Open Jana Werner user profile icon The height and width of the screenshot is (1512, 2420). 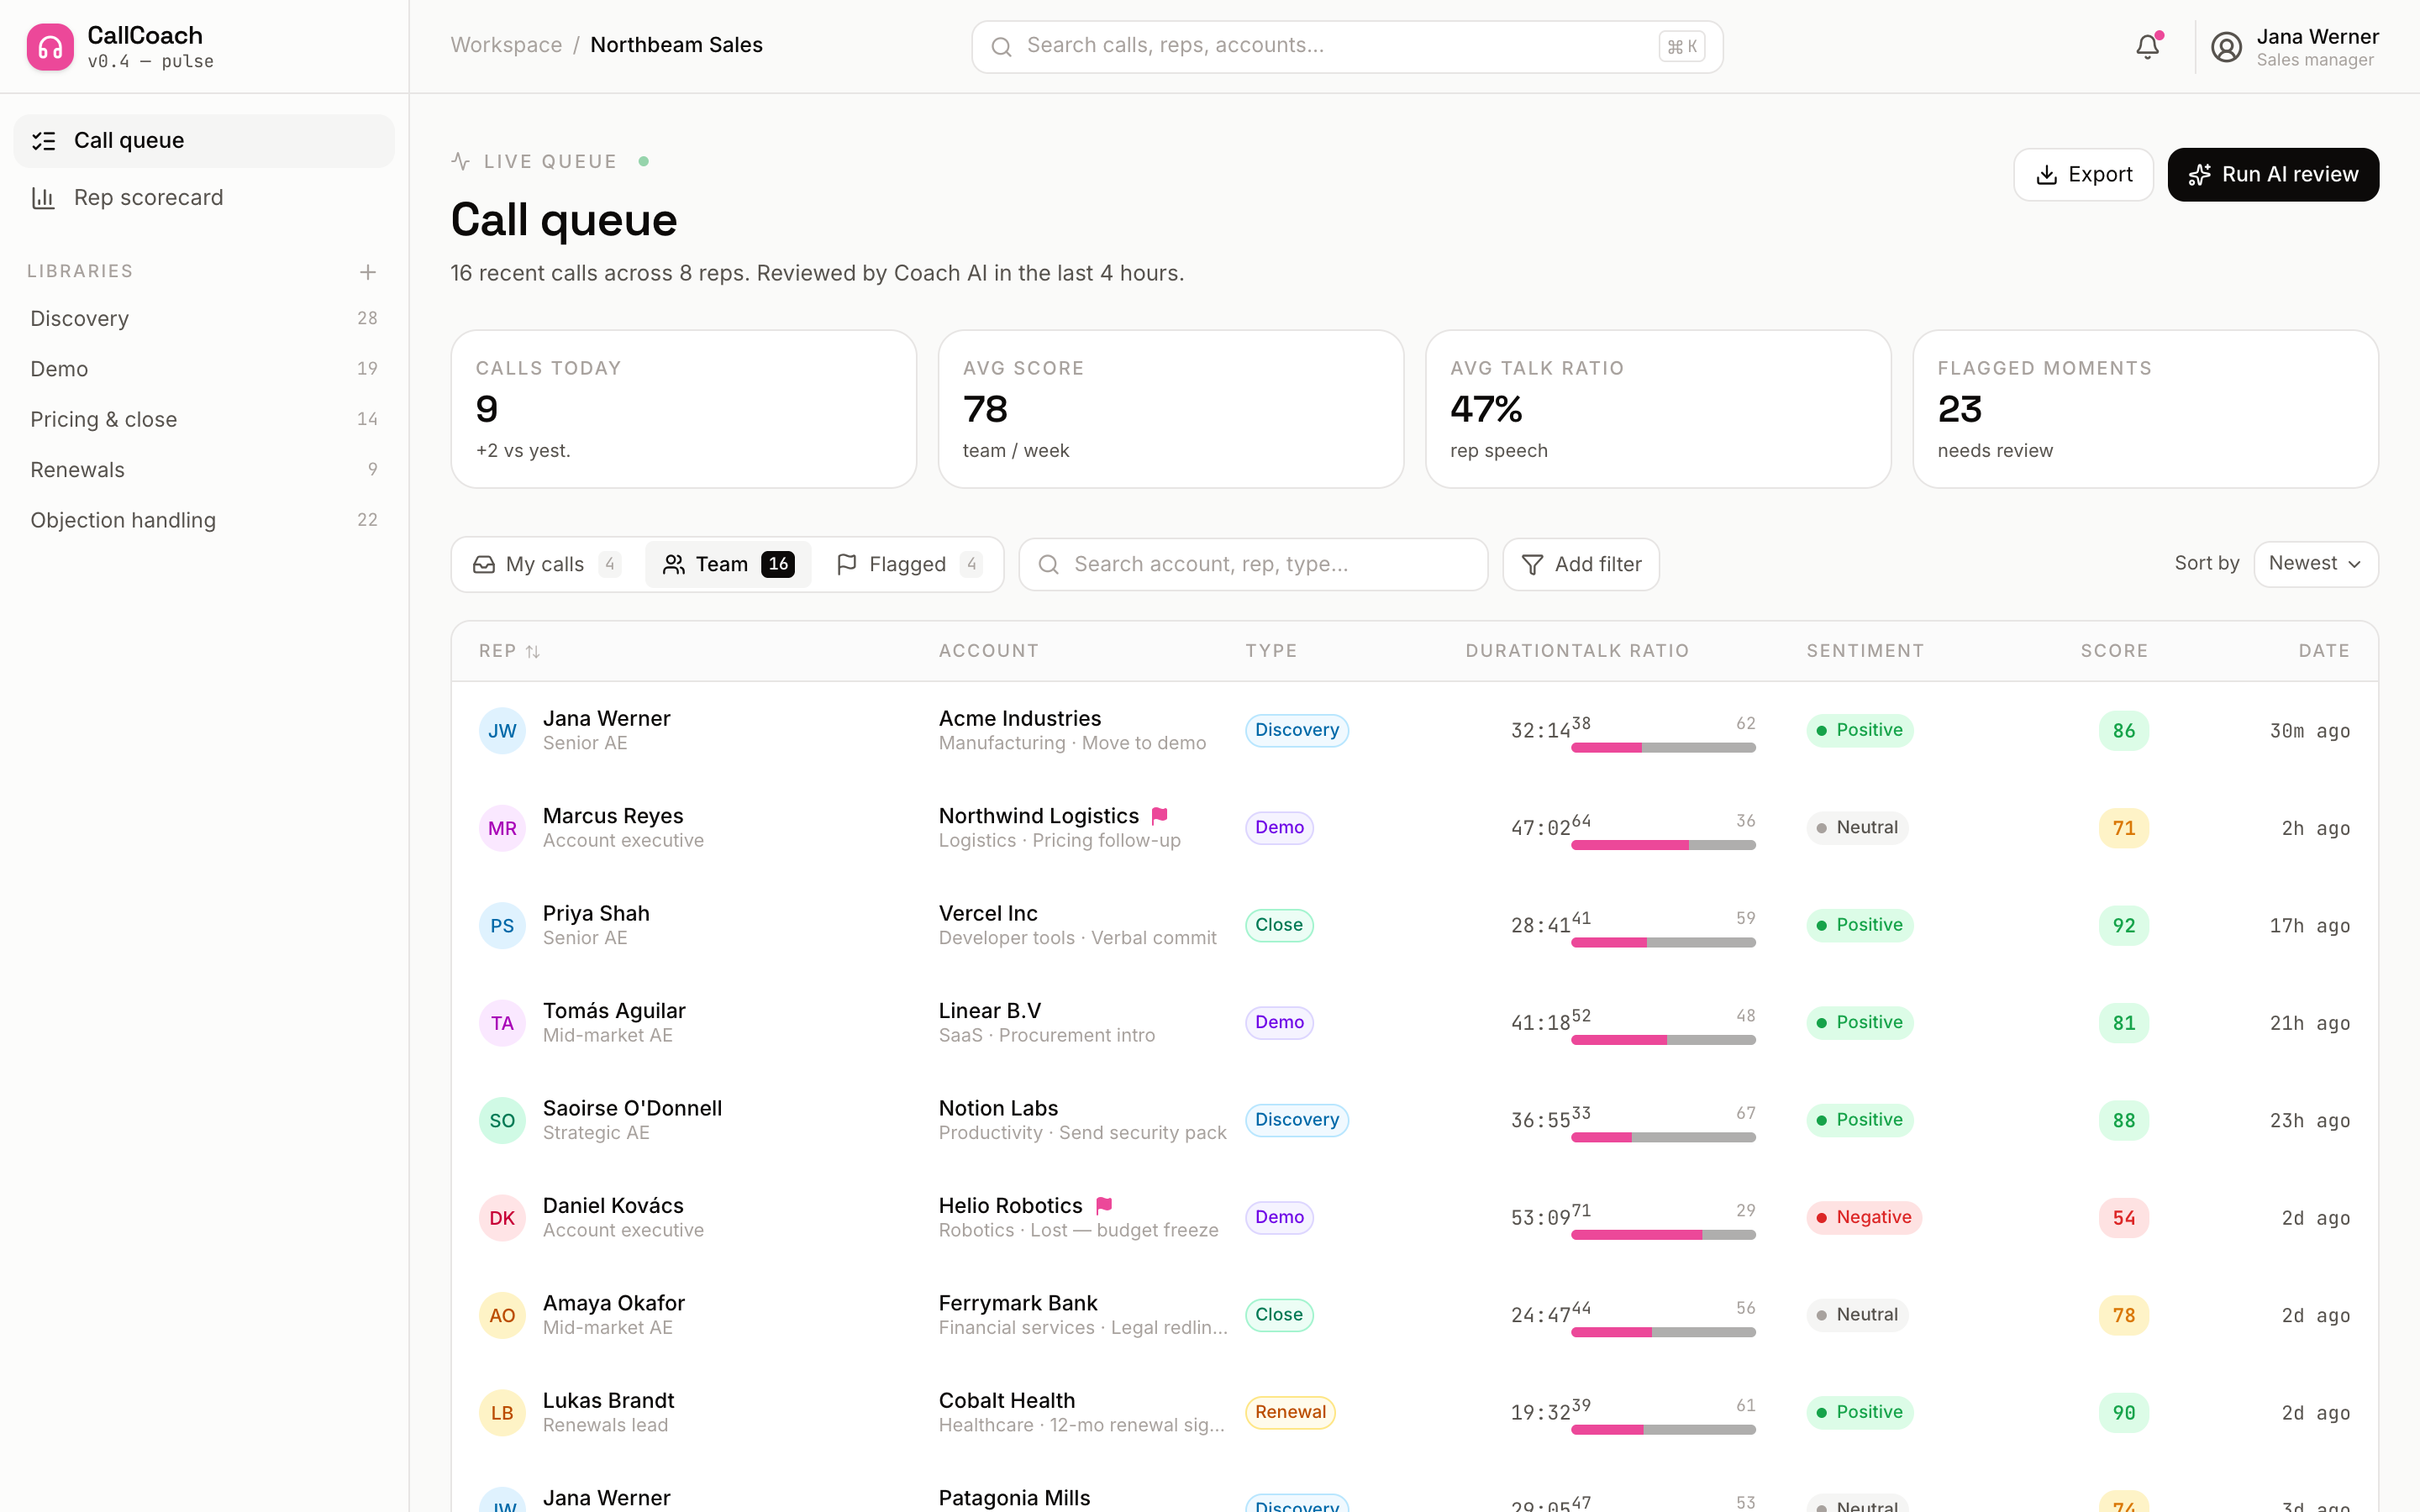pyautogui.click(x=2226, y=47)
